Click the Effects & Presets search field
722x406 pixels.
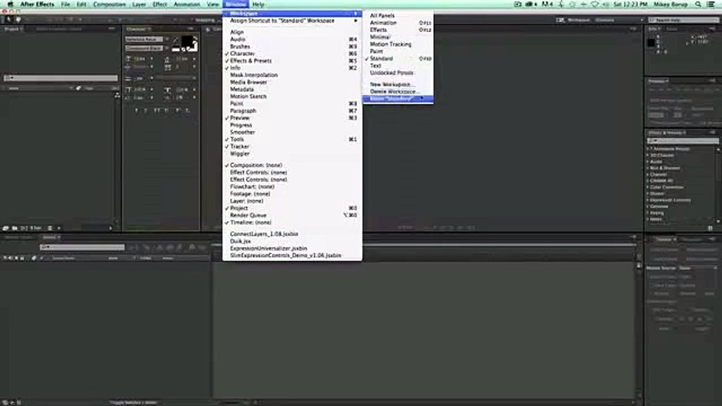point(683,140)
